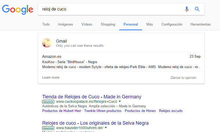The image size is (220, 132).
Task: Click the www.hausder1000uhren.de URL
Action: 80,128
